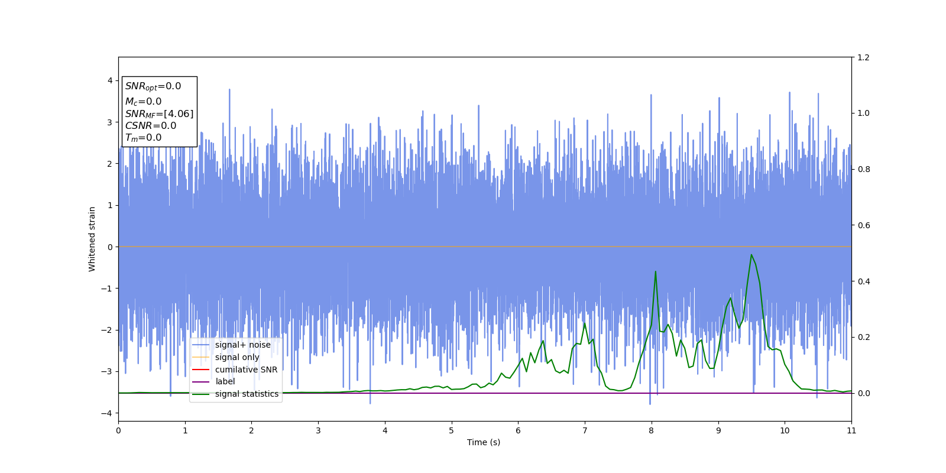The image size is (946, 473).
Task: Click the x-axis tick label 8
Action: 652,430
